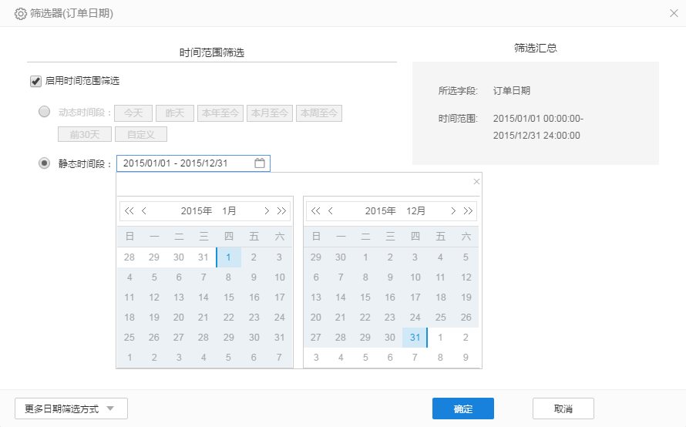Click the settings gear icon in title

pyautogui.click(x=21, y=13)
